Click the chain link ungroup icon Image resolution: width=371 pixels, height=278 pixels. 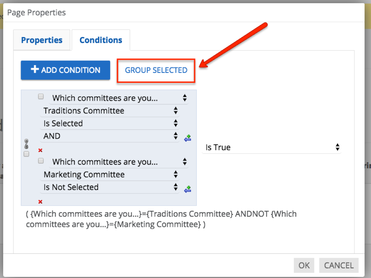pos(26,145)
